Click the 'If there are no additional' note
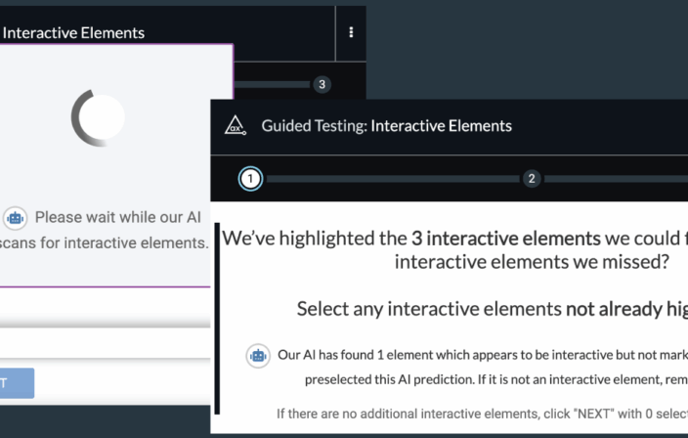This screenshot has width=688, height=438. (x=482, y=414)
